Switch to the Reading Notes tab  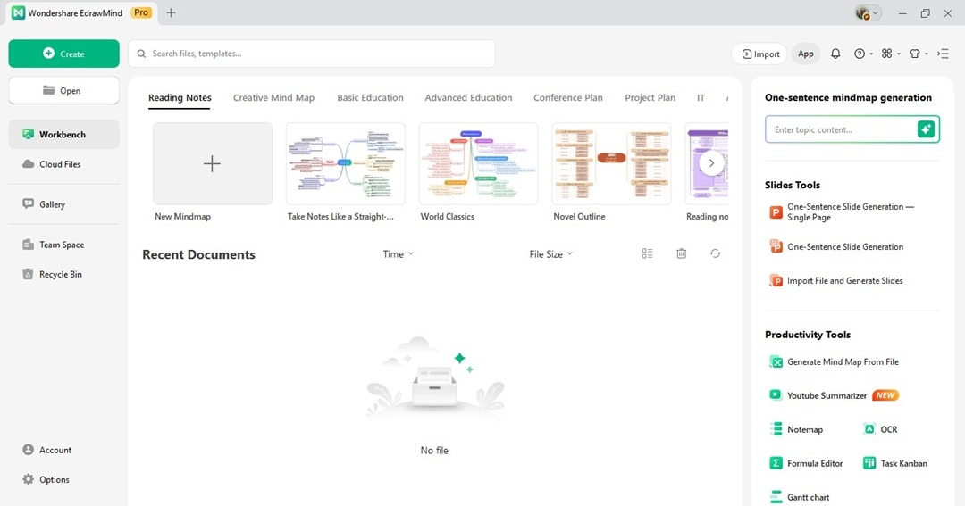(x=180, y=98)
